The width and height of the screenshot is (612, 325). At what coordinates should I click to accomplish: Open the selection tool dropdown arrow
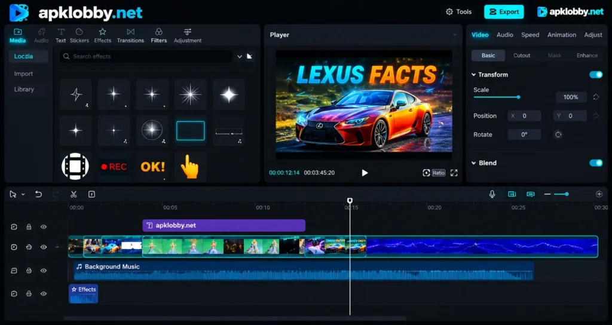[23, 194]
